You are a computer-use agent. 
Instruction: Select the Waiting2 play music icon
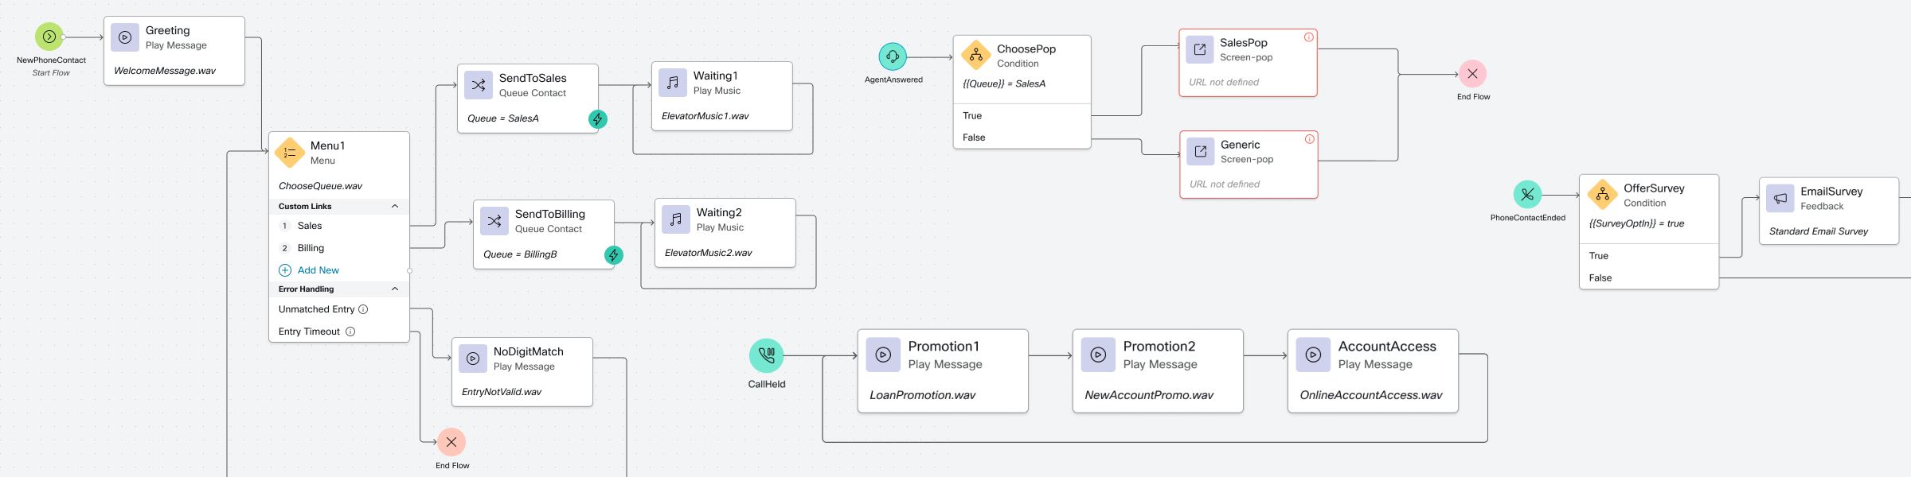(676, 219)
